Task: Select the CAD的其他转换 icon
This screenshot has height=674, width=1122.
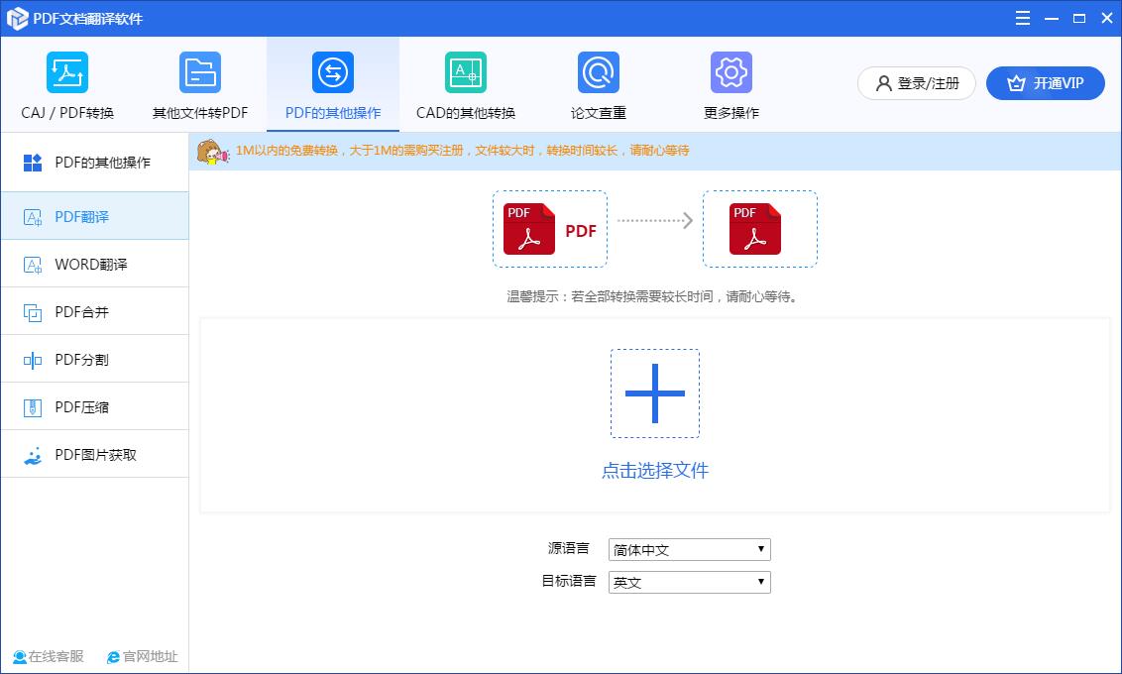Action: (x=465, y=72)
